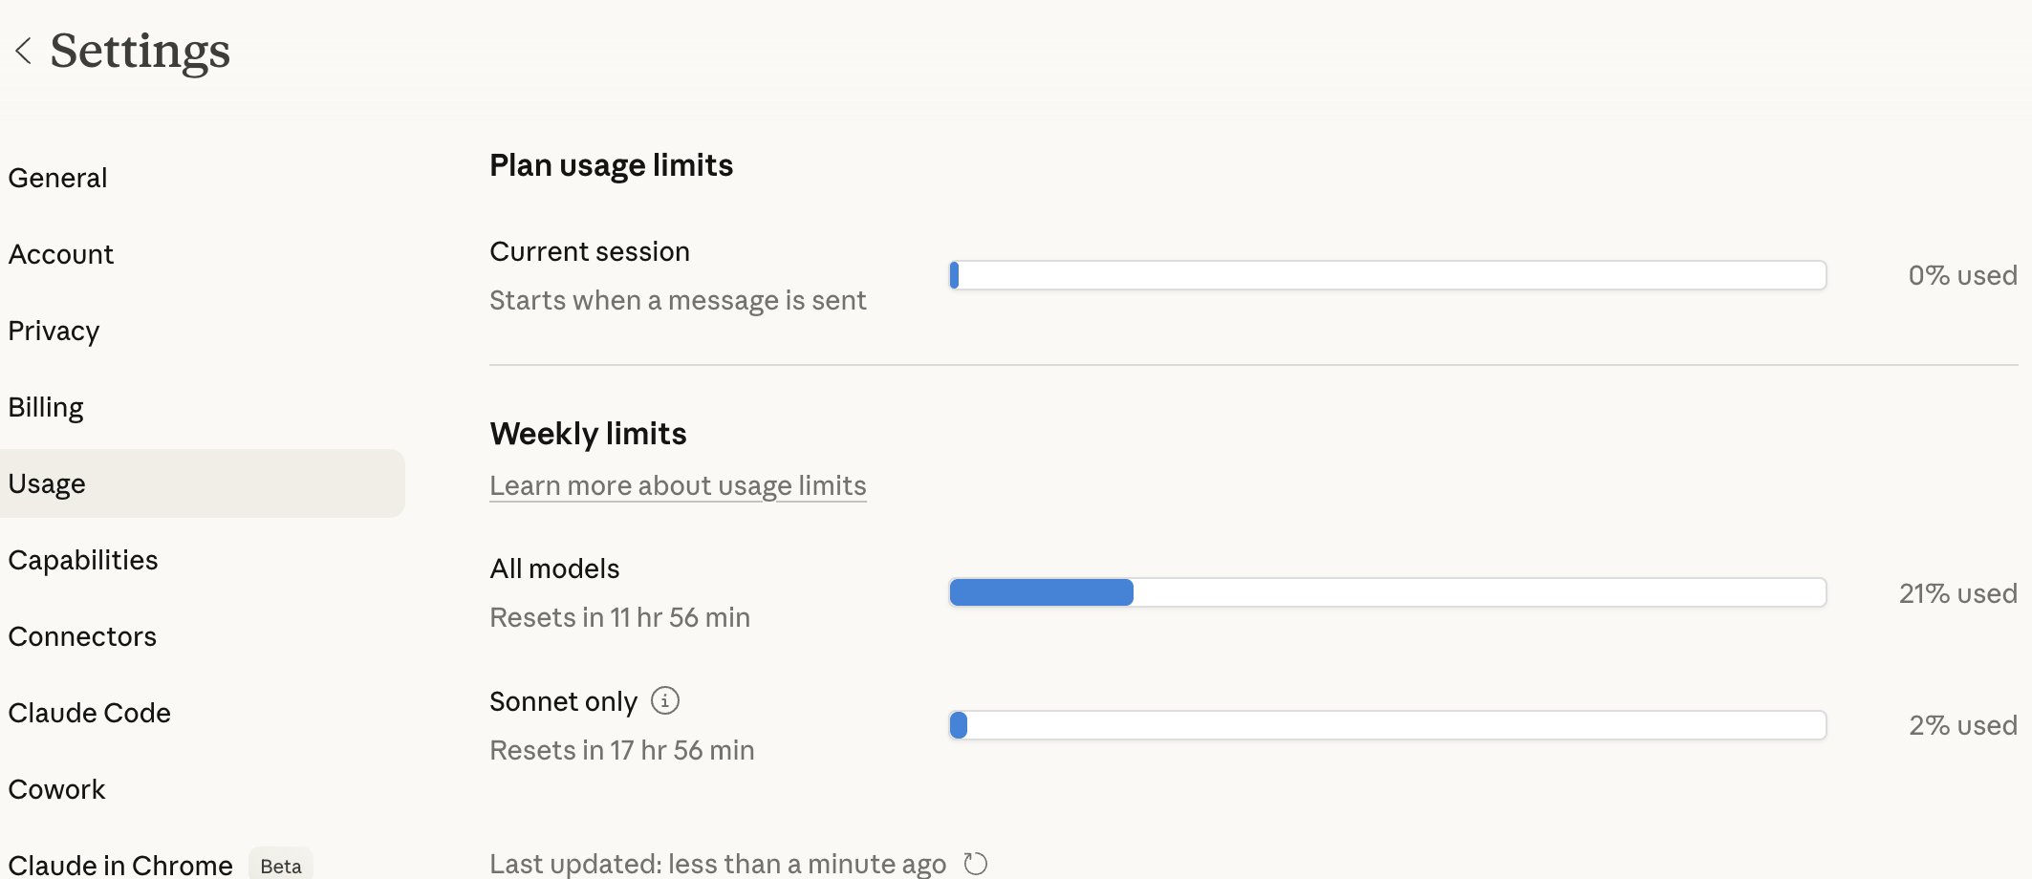Go to Account settings
Image resolution: width=2032 pixels, height=879 pixels.
[61, 254]
